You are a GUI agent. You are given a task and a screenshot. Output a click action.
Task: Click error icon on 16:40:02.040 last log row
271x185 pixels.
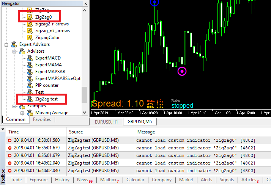tap(10, 171)
